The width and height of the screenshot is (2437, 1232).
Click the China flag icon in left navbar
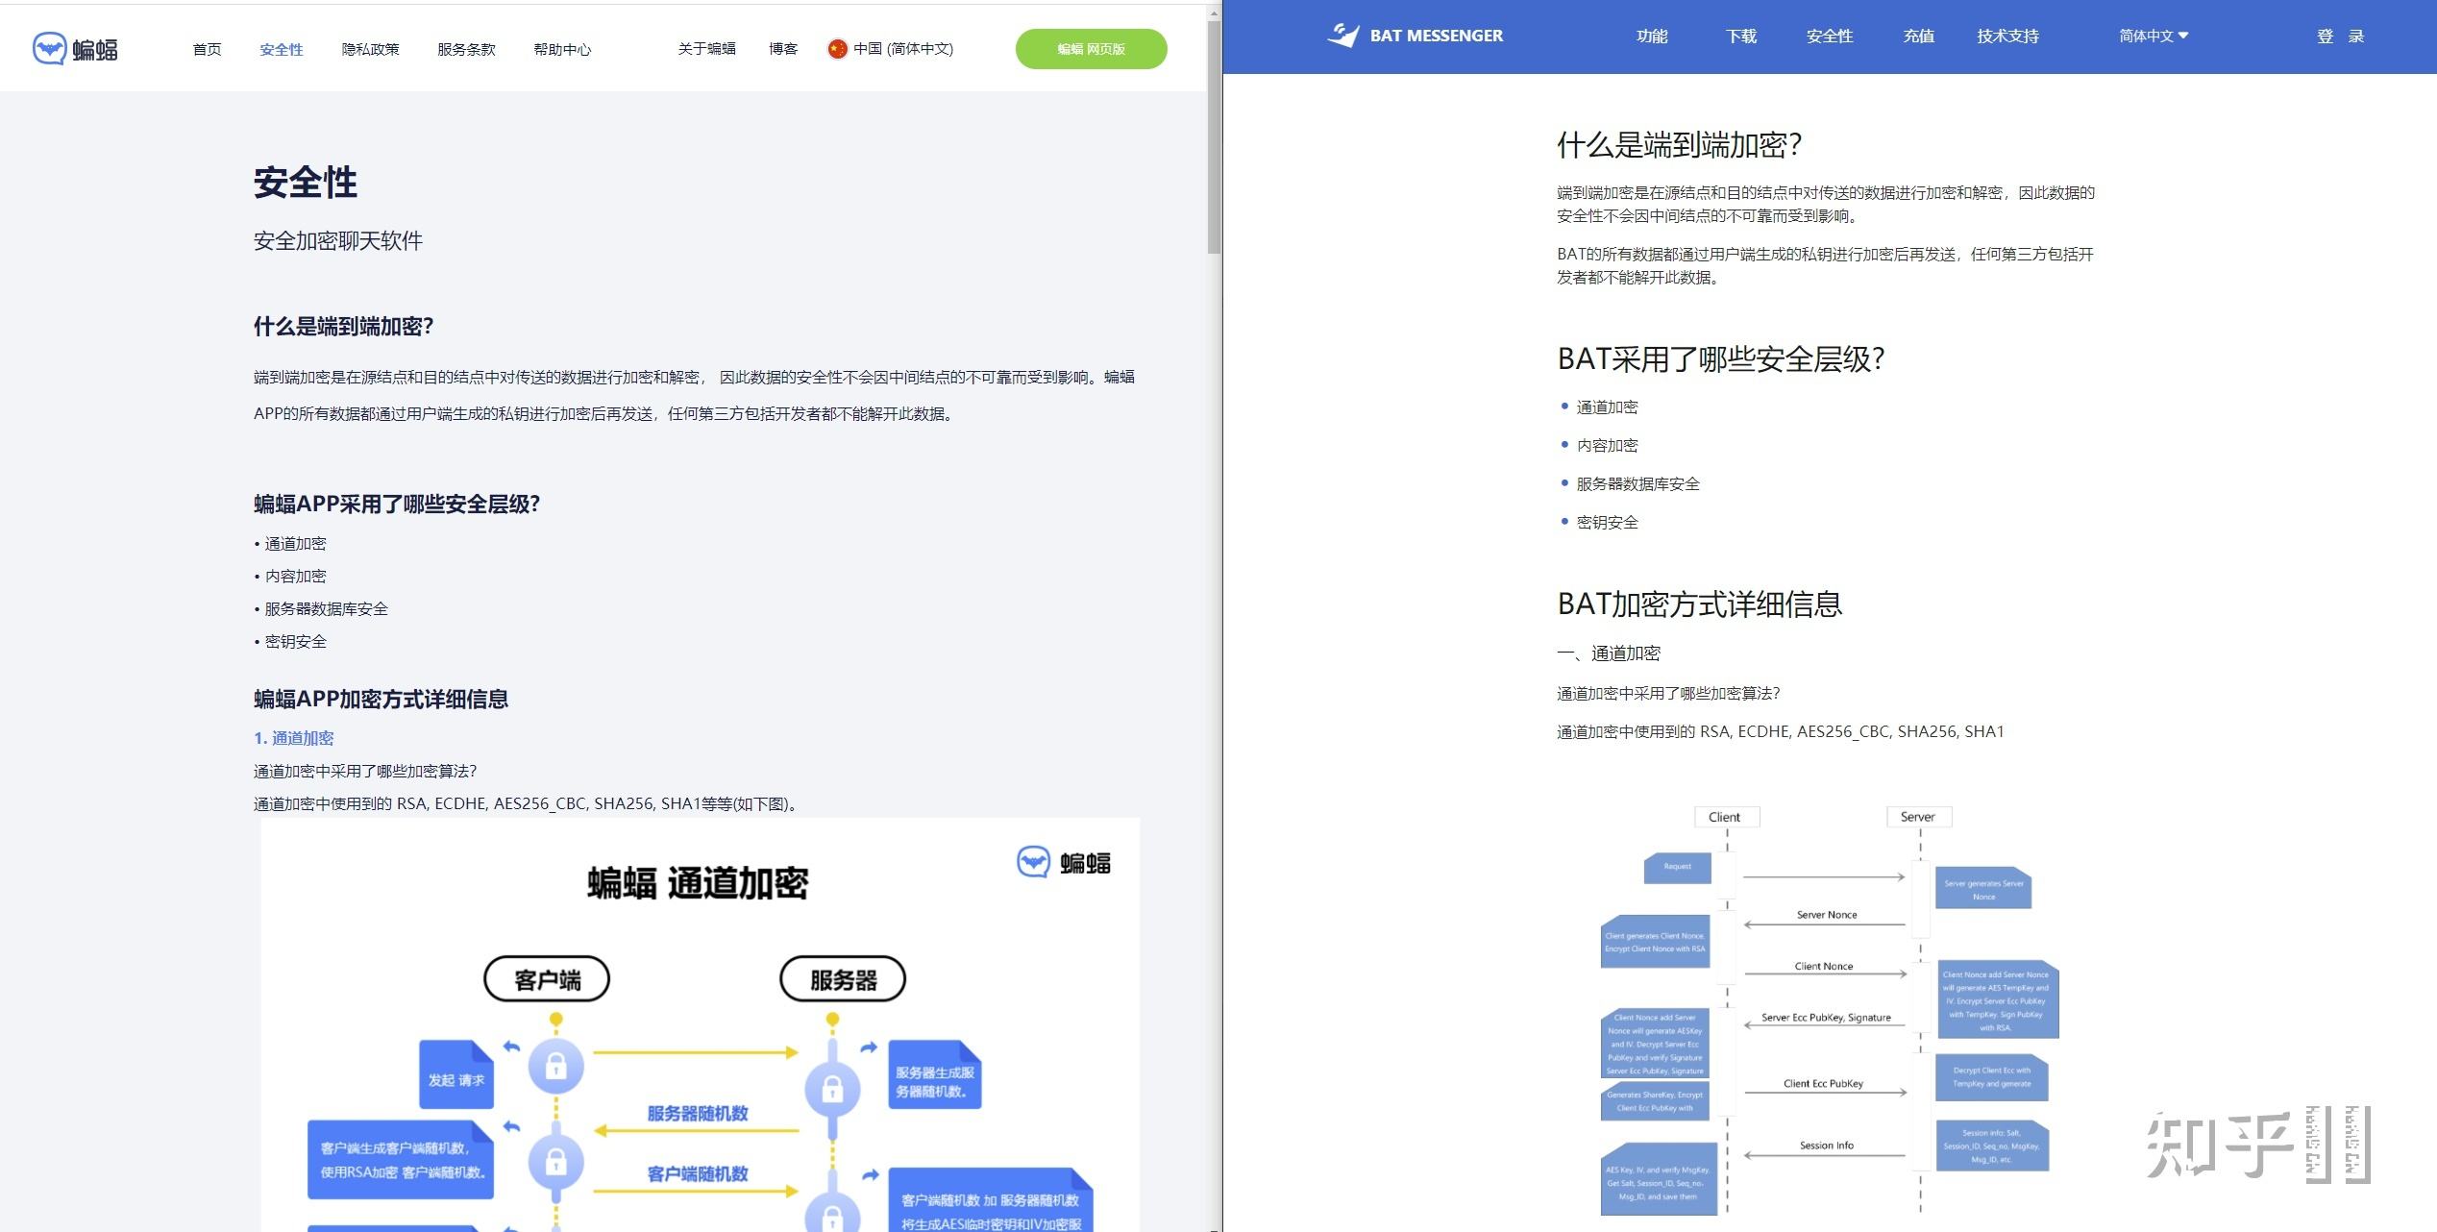point(837,49)
